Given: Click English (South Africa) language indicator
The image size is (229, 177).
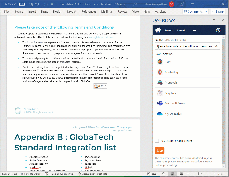Looking at the screenshot, I should coord(63,174).
